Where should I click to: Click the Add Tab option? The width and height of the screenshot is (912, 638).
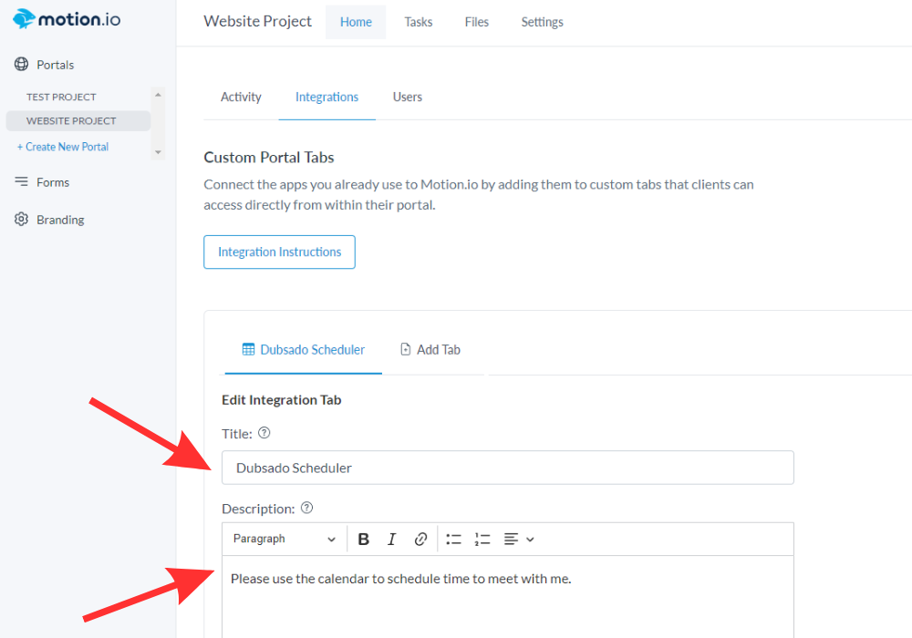click(430, 349)
